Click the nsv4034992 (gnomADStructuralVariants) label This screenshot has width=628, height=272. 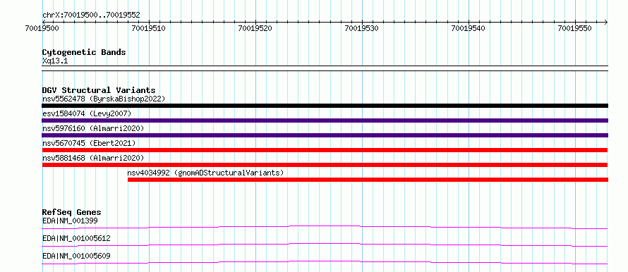click(x=205, y=173)
